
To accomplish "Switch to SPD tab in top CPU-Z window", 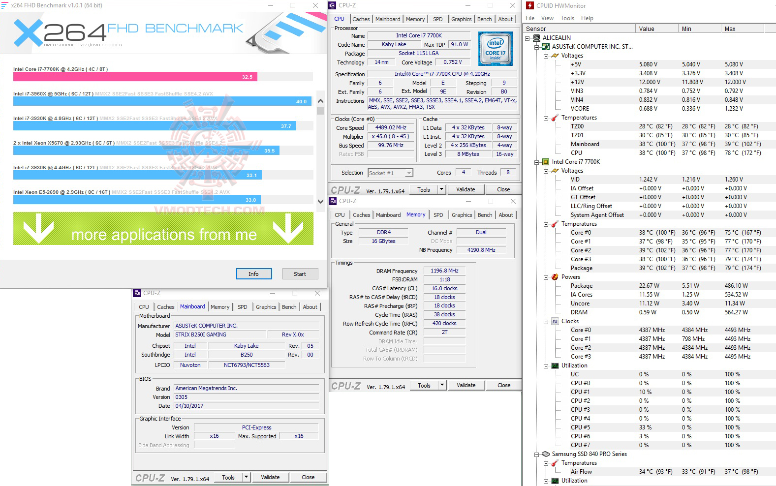I will 438,19.
